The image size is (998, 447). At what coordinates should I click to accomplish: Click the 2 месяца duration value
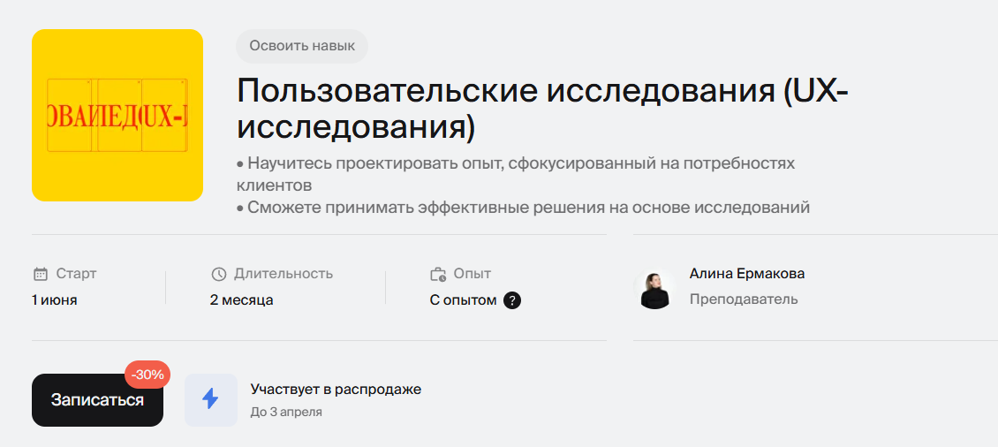point(241,300)
